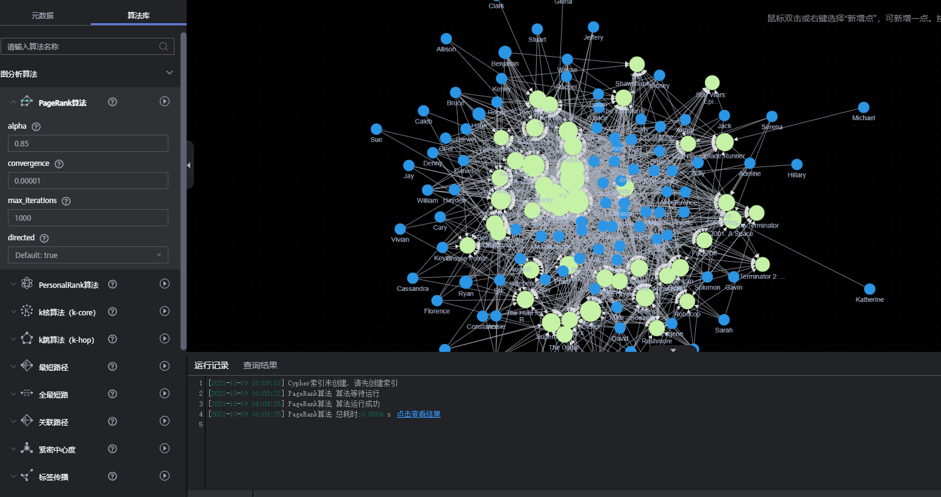Viewport: 941px width, 497px height.
Task: Switch to the 元数据 tab
Action: click(41, 16)
